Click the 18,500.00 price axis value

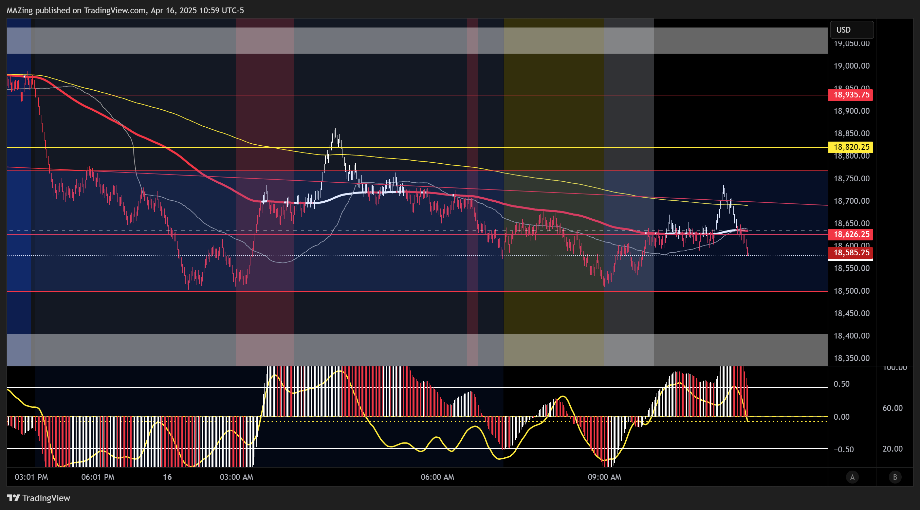click(x=852, y=291)
